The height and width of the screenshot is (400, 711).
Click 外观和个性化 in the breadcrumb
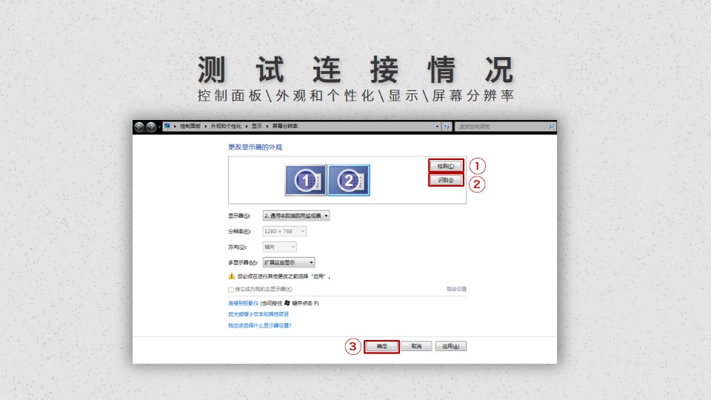click(x=227, y=127)
